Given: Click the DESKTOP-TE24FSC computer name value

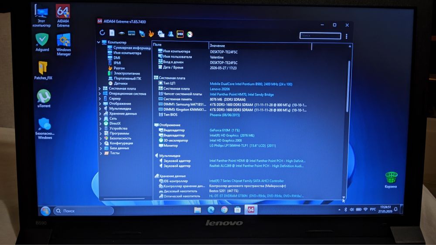Looking at the screenshot, I should tap(224, 52).
